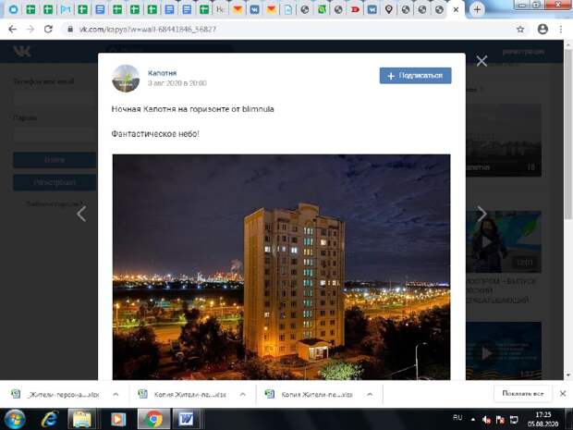
Task: Close the VK post popup with X
Action: 482,61
